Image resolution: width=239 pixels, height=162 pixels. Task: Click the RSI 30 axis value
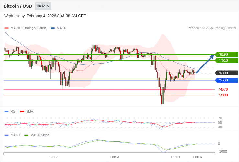(x=220, y=127)
